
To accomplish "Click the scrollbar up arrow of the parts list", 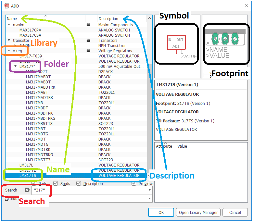I will (x=149, y=18).
